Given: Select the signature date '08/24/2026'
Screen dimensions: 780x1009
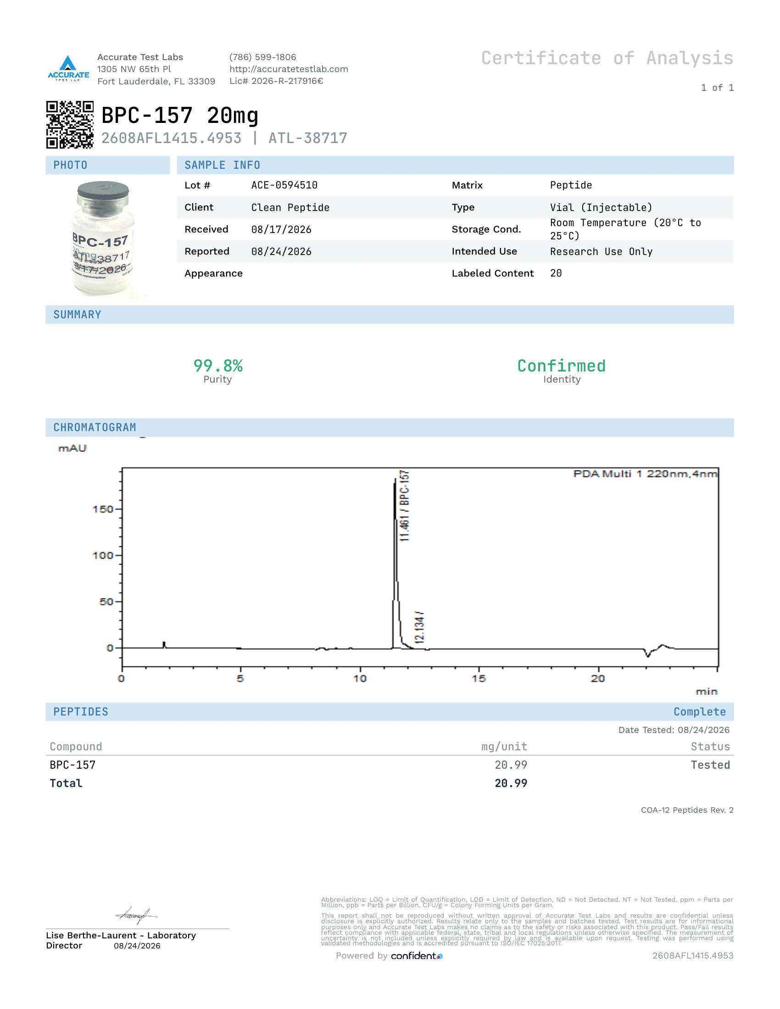Looking at the screenshot, I should pos(137,946).
